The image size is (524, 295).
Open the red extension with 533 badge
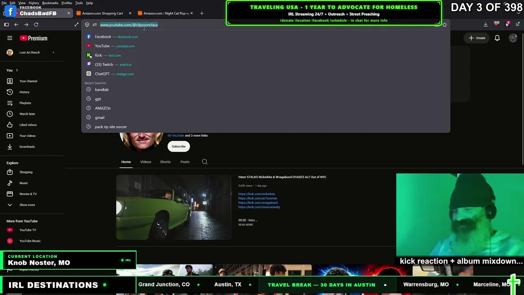tap(497, 24)
